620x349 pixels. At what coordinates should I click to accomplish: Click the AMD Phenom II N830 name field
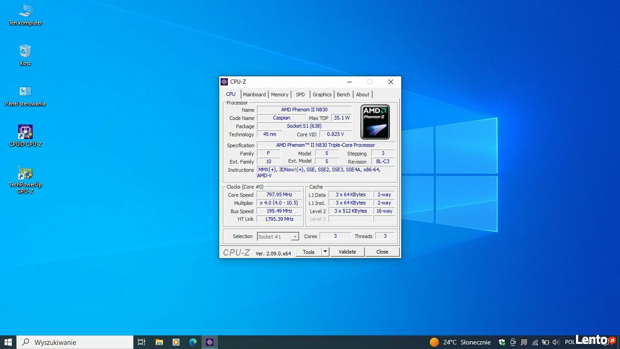304,110
